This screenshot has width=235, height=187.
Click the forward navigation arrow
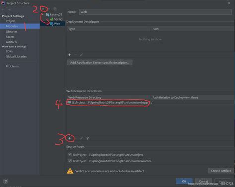click(9, 10)
